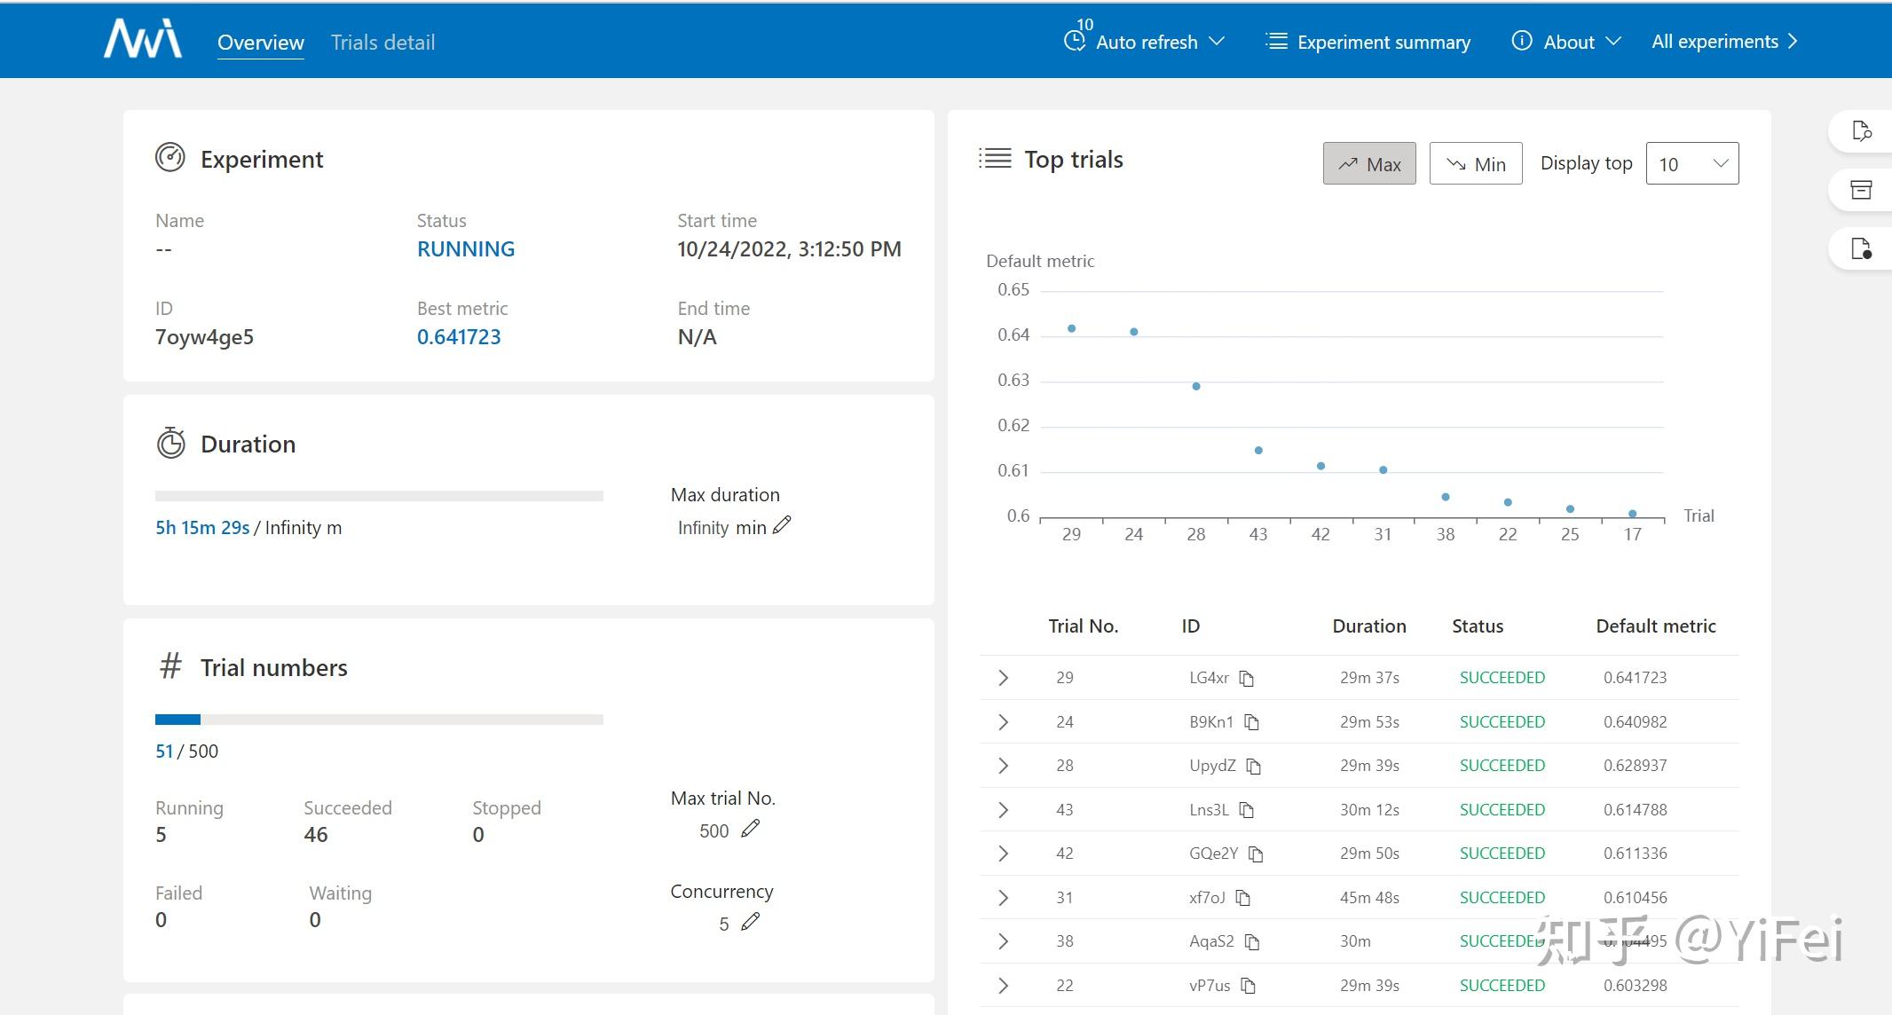Image resolution: width=1892 pixels, height=1015 pixels.
Task: Open middle side panel archive icon
Action: point(1861,190)
